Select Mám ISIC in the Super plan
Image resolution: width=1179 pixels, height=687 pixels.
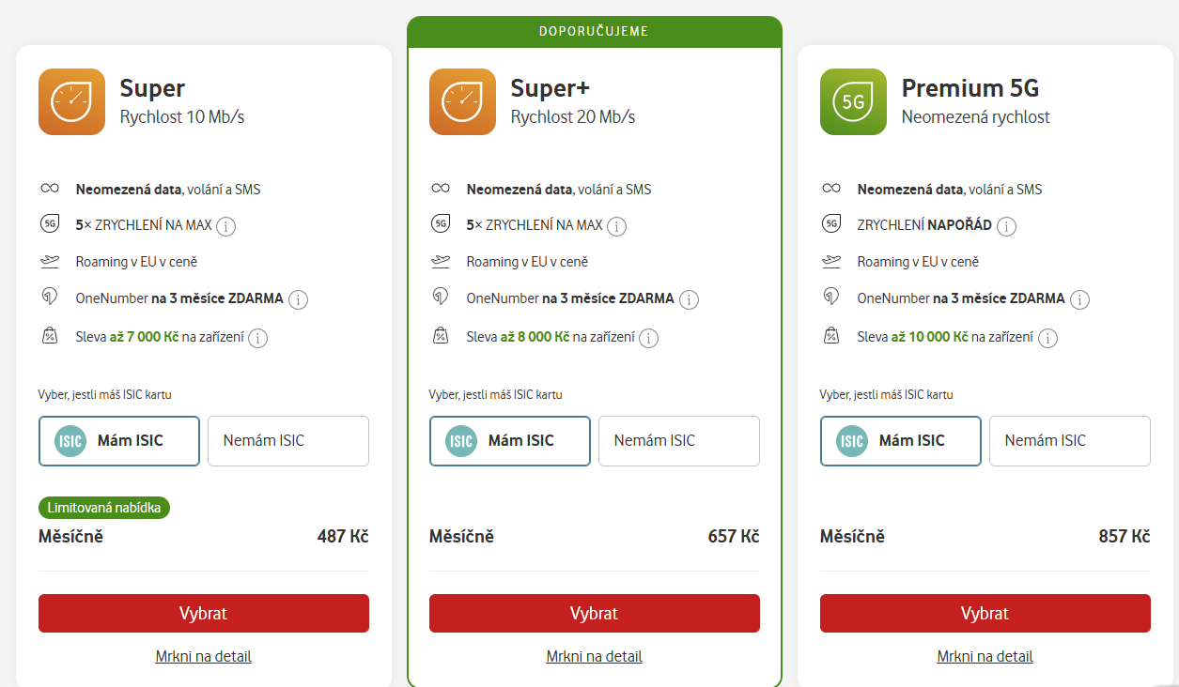click(x=119, y=441)
